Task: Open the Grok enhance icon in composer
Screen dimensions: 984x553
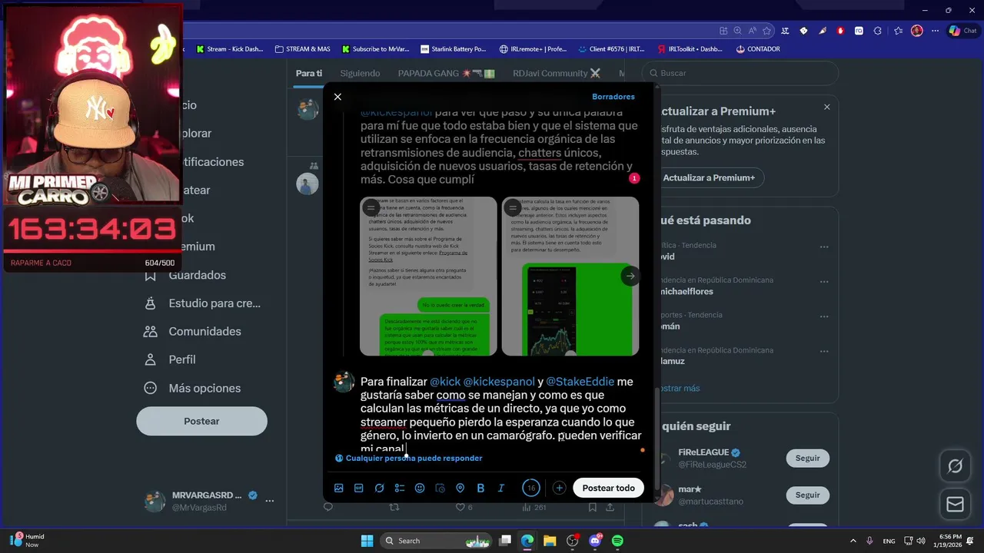Action: coord(379,488)
